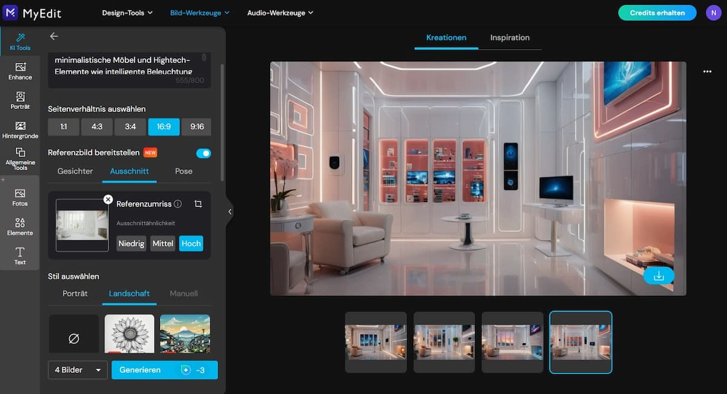Go back with the left arrow

pos(54,36)
